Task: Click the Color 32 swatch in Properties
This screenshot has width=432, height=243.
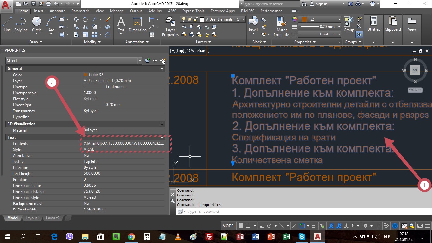Action: (x=86, y=75)
